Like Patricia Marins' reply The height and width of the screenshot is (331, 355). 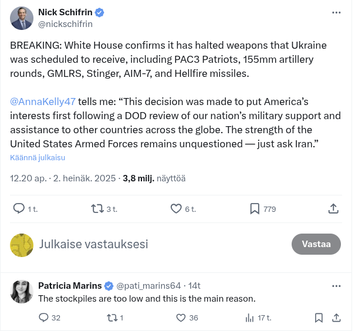coord(181,318)
